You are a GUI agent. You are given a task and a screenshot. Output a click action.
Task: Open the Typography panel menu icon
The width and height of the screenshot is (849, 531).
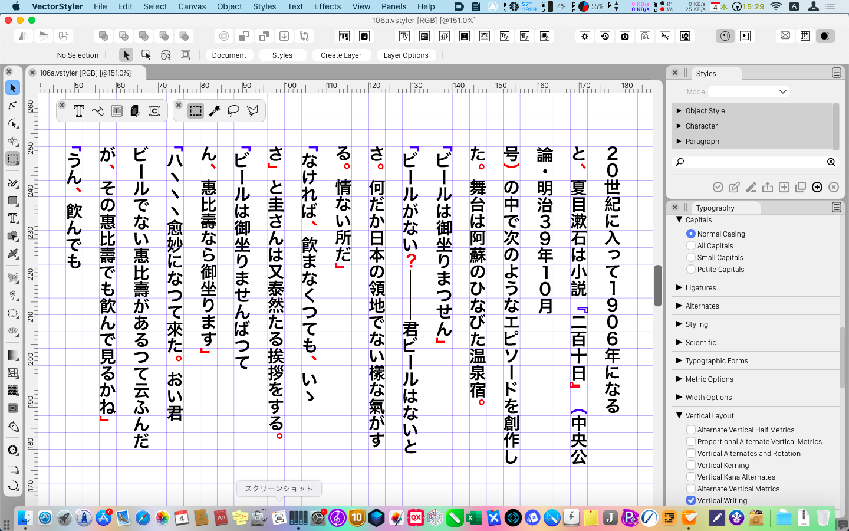click(836, 207)
